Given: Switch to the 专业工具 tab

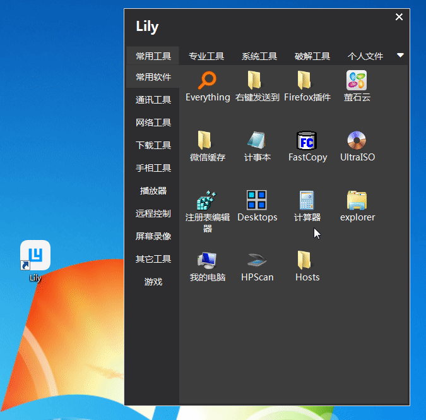Looking at the screenshot, I should pyautogui.click(x=206, y=56).
